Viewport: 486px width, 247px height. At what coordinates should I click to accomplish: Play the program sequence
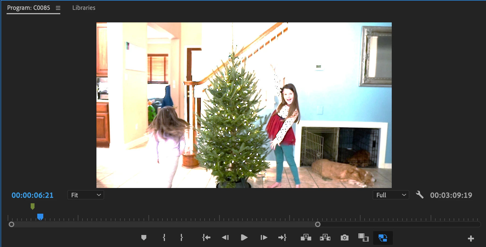click(x=244, y=237)
